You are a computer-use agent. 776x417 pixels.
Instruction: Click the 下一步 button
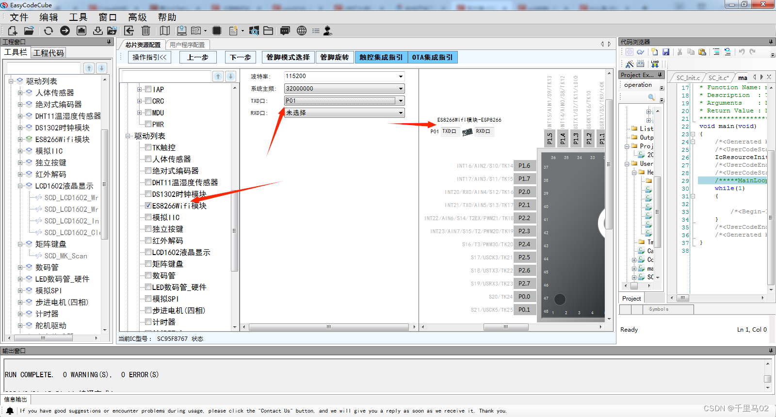(x=241, y=57)
